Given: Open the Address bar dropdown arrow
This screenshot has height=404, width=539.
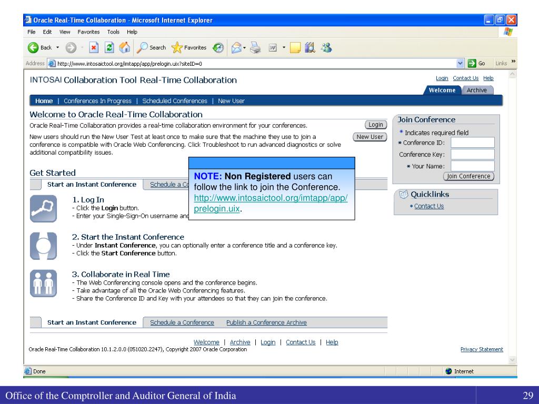Looking at the screenshot, I should click(461, 64).
